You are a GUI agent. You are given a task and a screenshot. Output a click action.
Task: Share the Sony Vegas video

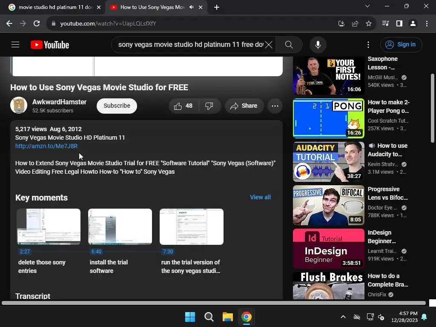244,106
